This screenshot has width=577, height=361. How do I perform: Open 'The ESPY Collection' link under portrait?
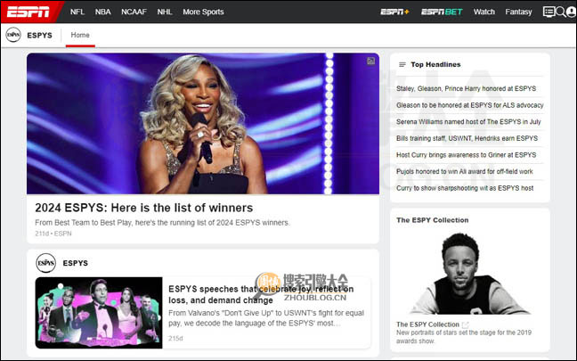coord(427,324)
